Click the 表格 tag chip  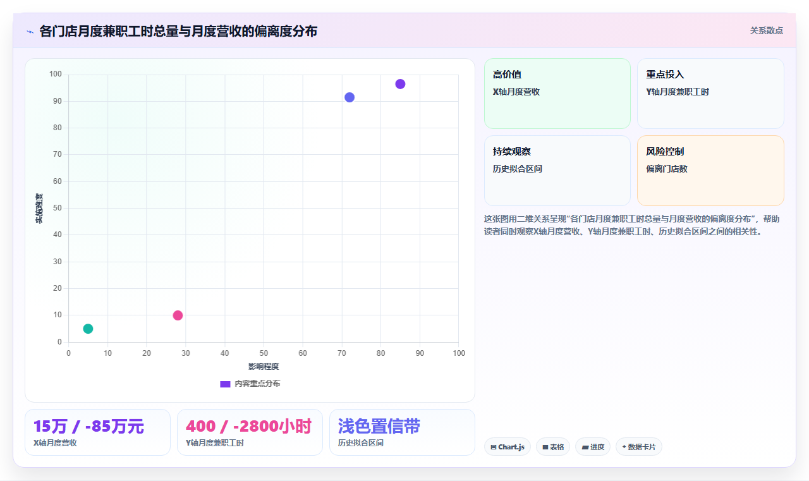(553, 447)
